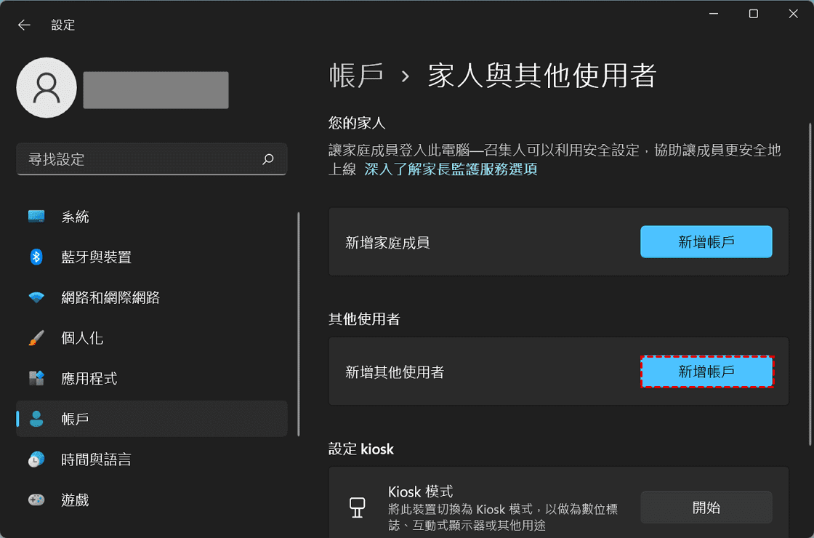814x538 pixels.
Task: Click the user profile avatar
Action: tap(47, 88)
